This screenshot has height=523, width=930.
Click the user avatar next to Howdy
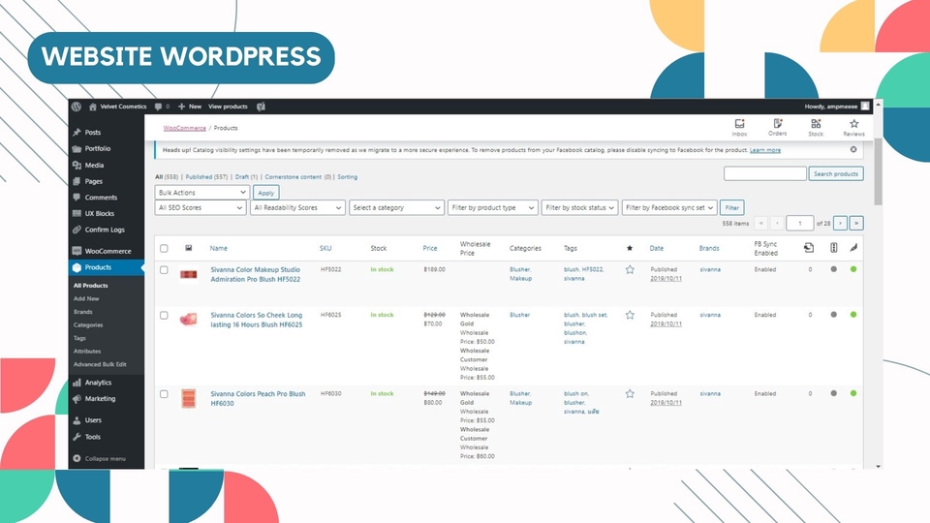[x=865, y=107]
